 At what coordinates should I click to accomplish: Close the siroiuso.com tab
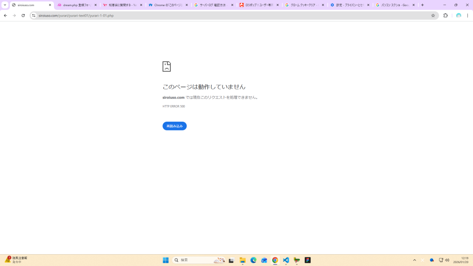point(50,5)
